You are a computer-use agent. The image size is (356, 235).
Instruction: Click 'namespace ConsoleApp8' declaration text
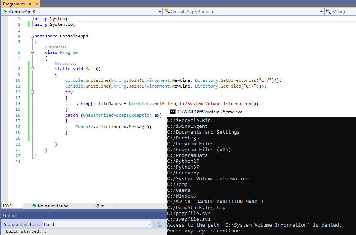(x=61, y=36)
